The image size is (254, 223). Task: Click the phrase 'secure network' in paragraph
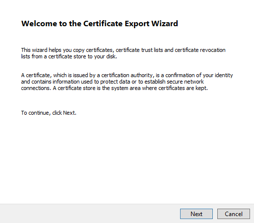tap(185, 82)
